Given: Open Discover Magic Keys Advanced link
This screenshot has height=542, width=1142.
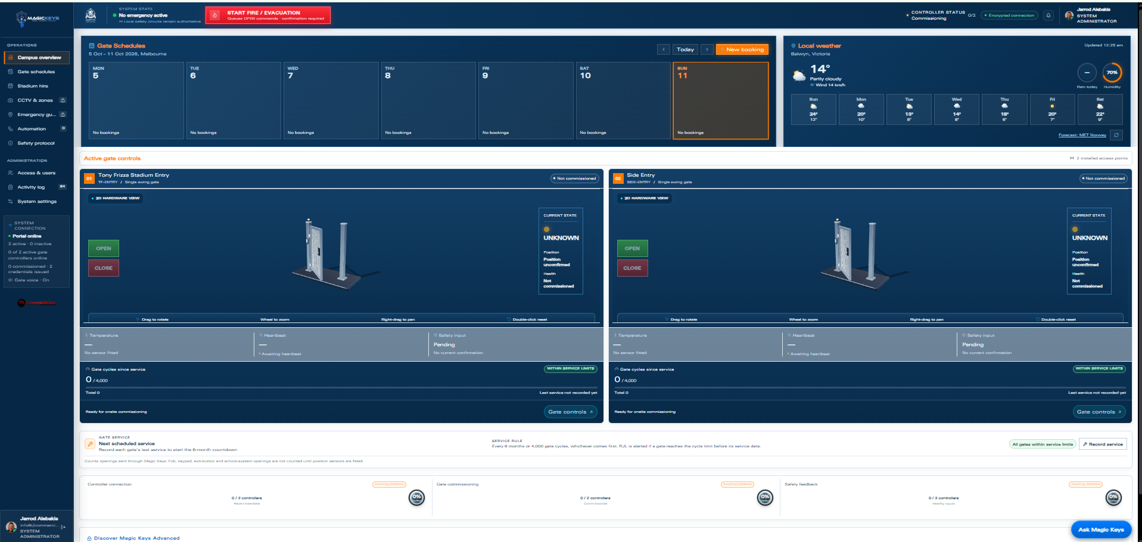Looking at the screenshot, I should coord(136,538).
